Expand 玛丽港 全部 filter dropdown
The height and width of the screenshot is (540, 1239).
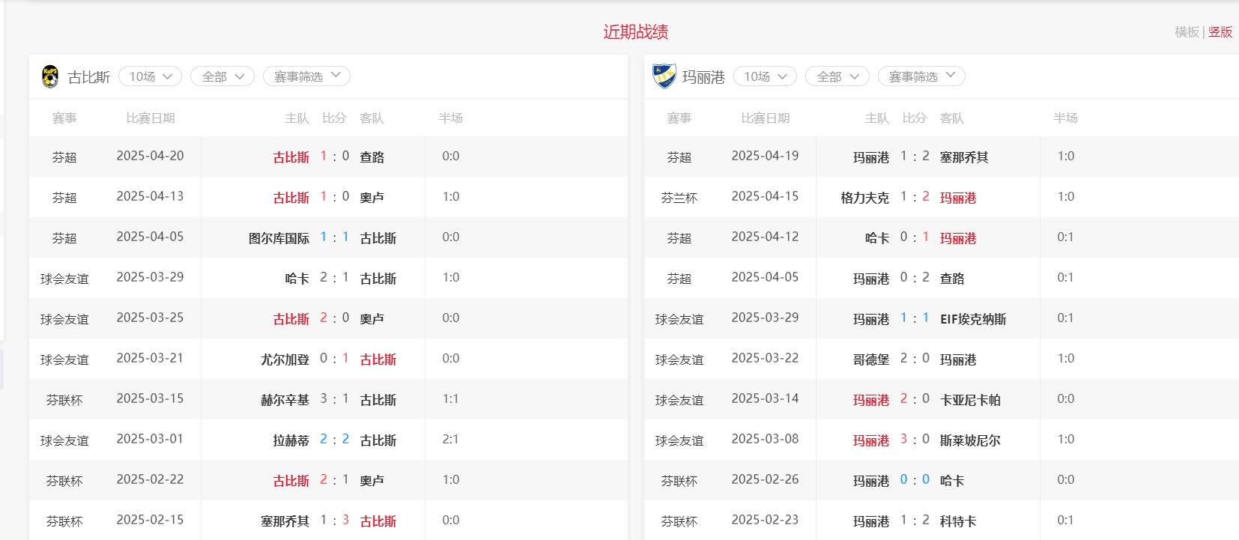tap(837, 76)
